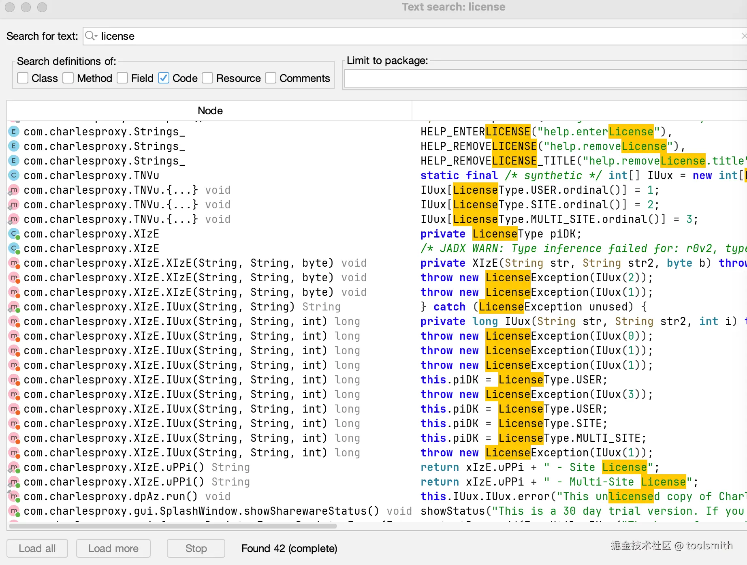Viewport: 747px width, 565px height.
Task: Select code 'IUux[LicenseType.MULTI_SITE.ordinal()] = 3;'
Action: point(559,219)
